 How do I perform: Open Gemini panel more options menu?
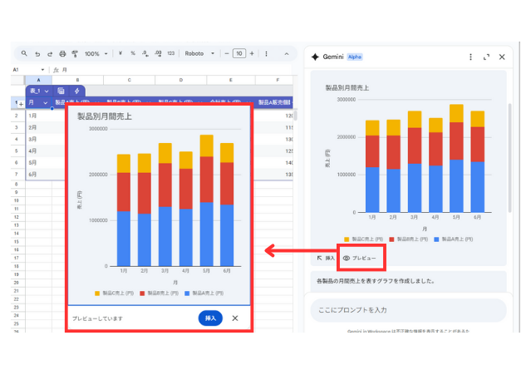tap(470, 57)
